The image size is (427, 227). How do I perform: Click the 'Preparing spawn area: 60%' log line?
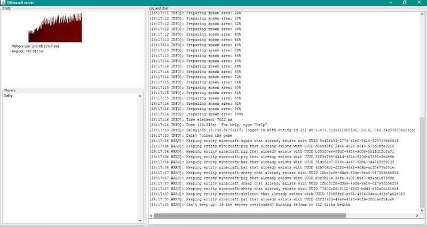coord(195,61)
